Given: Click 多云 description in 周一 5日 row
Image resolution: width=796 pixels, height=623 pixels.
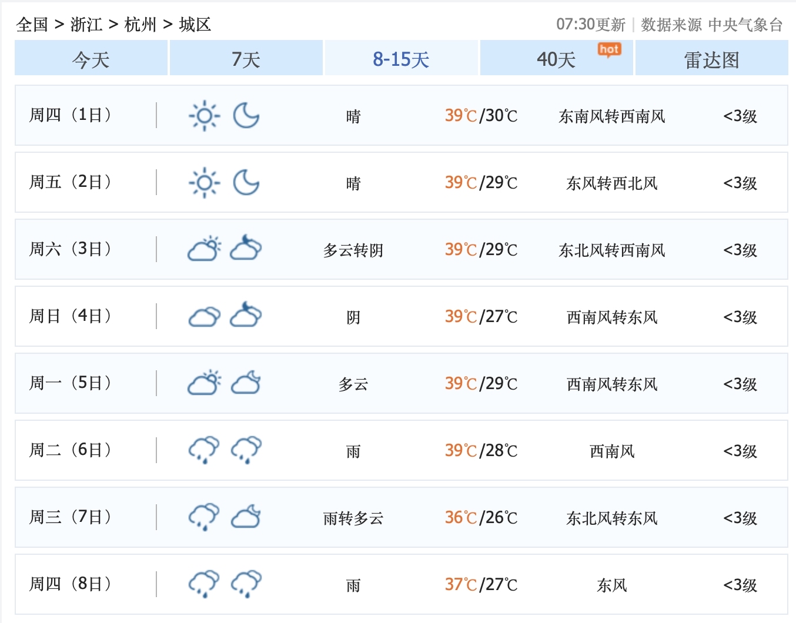Looking at the screenshot, I should pos(353,384).
